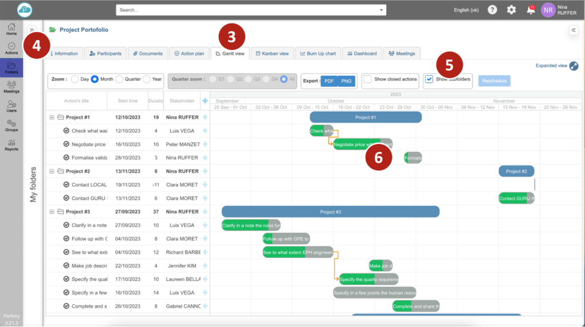Click the help question mark icon
Image resolution: width=585 pixels, height=327 pixels.
[492, 10]
